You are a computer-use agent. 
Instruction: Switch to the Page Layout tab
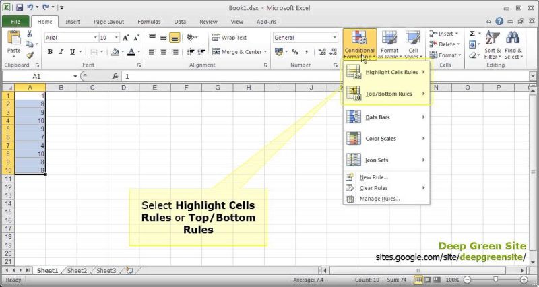coord(108,22)
